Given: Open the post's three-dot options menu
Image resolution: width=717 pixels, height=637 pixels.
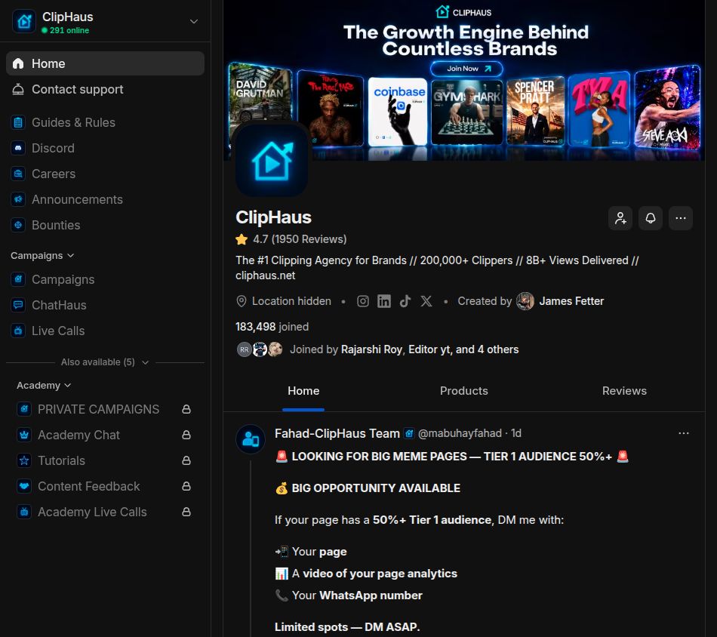Looking at the screenshot, I should (x=684, y=433).
